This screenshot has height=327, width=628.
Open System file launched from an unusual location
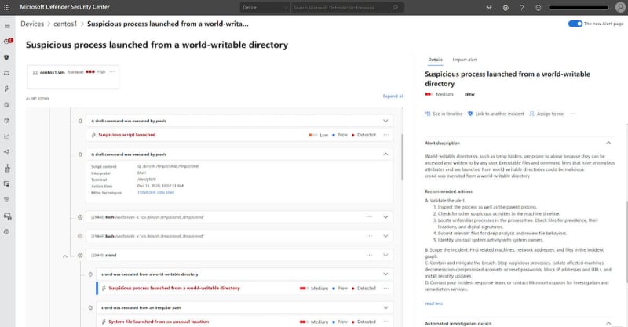click(x=159, y=322)
